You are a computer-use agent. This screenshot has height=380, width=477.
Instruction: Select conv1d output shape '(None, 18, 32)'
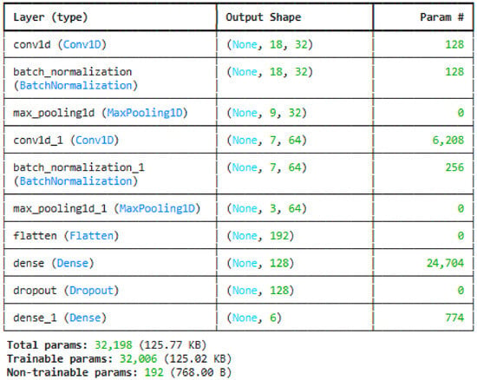270,45
